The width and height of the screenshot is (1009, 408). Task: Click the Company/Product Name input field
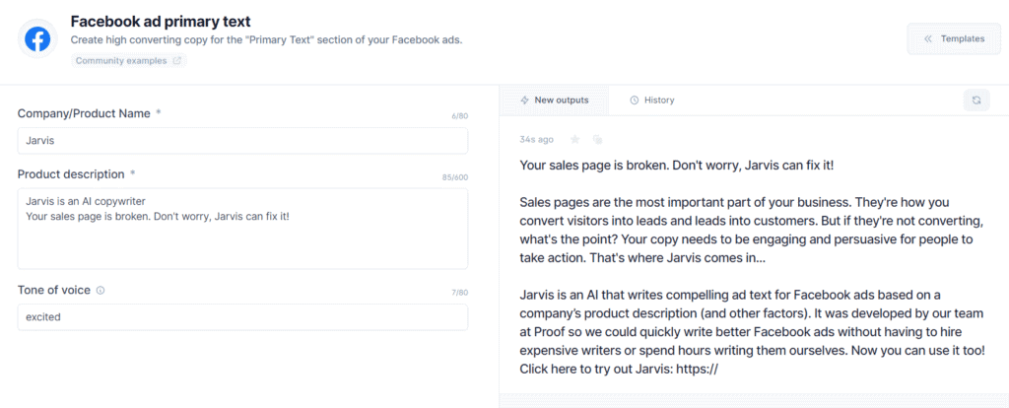(242, 140)
